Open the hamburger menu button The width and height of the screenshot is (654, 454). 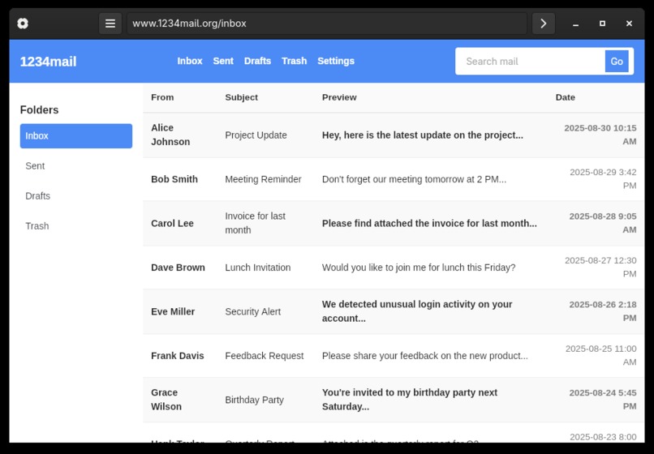pos(110,24)
